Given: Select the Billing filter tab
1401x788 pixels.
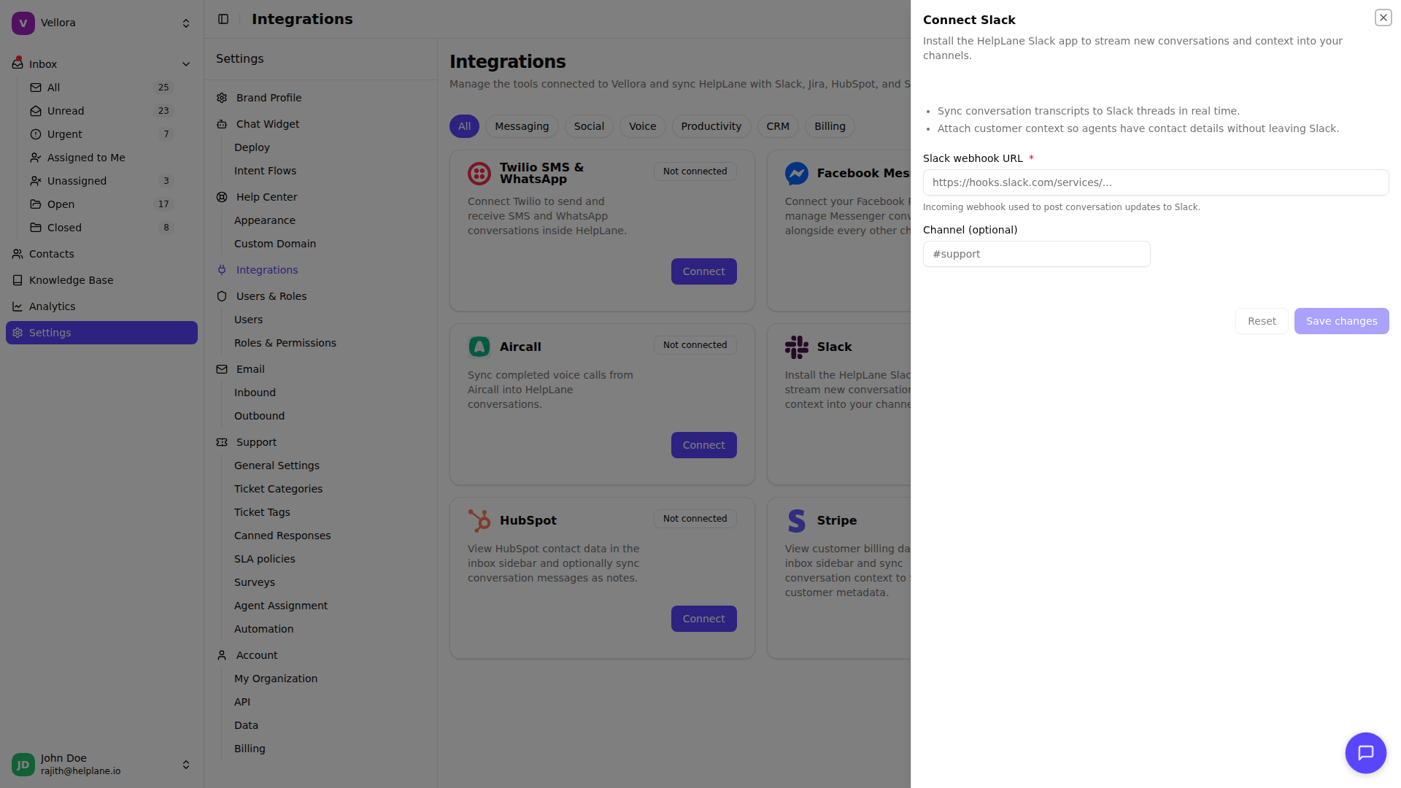Looking at the screenshot, I should coord(830,126).
